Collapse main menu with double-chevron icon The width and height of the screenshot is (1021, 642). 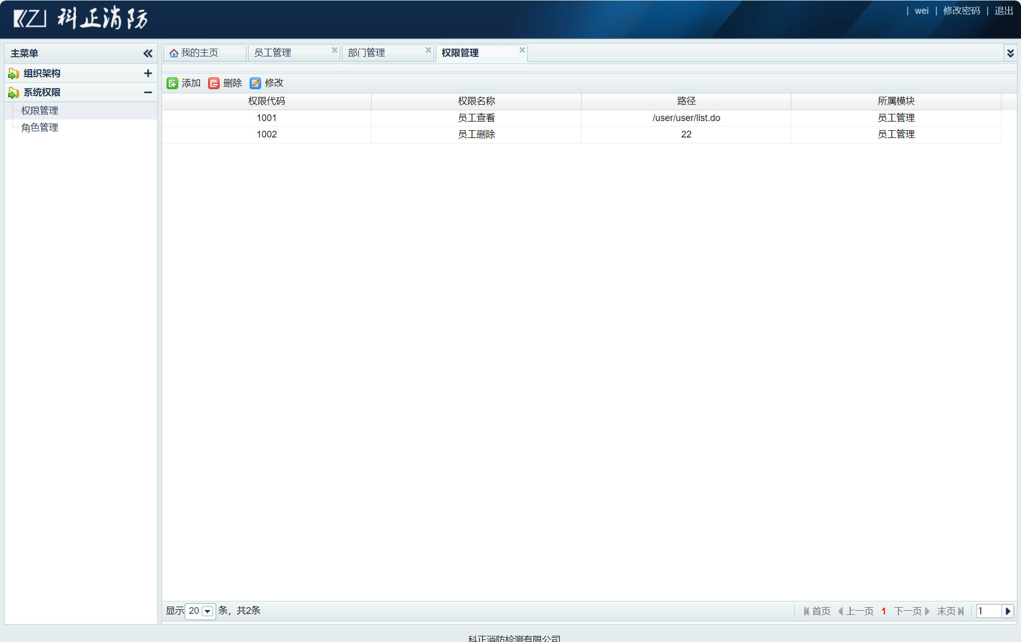coord(148,53)
